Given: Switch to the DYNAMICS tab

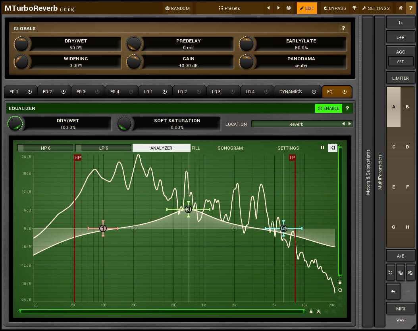Looking at the screenshot, I should (x=291, y=92).
